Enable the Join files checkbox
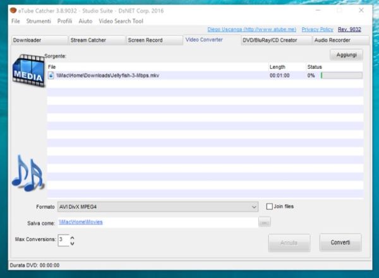Image resolution: width=379 pixels, height=278 pixels. [x=270, y=207]
